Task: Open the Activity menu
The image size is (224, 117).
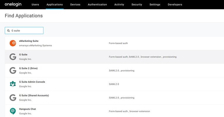Action: (119, 5)
